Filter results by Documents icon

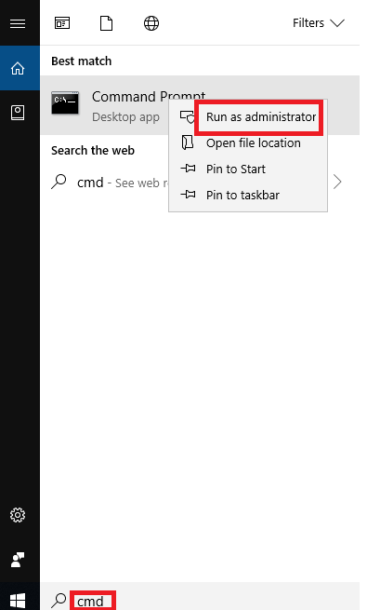106,23
